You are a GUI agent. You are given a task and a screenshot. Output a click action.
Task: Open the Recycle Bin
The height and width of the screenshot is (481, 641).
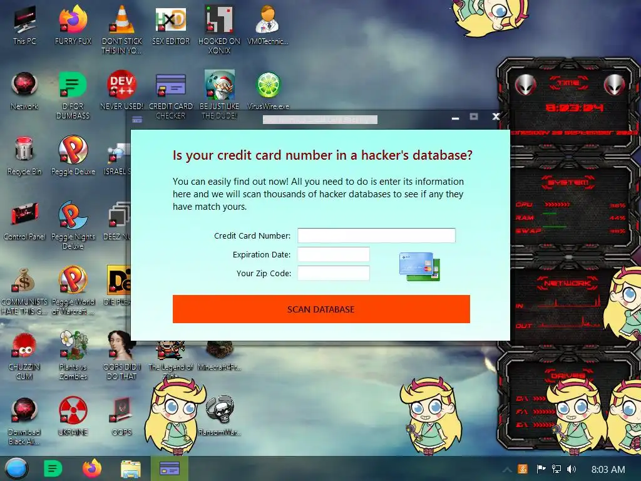click(x=24, y=155)
